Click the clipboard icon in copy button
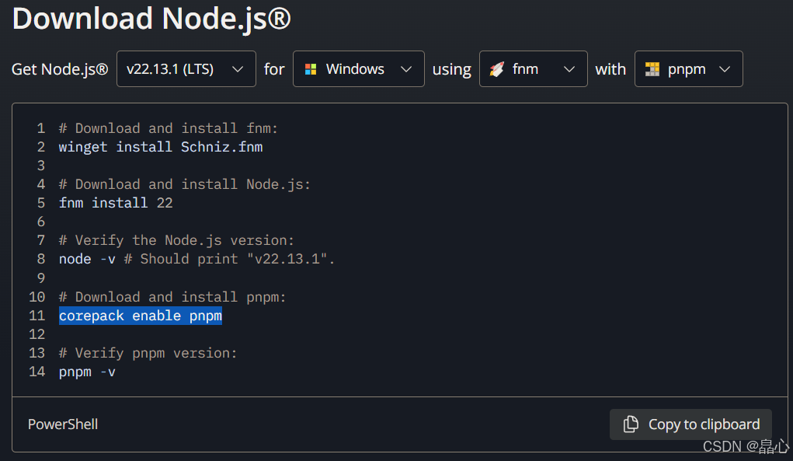 (631, 424)
